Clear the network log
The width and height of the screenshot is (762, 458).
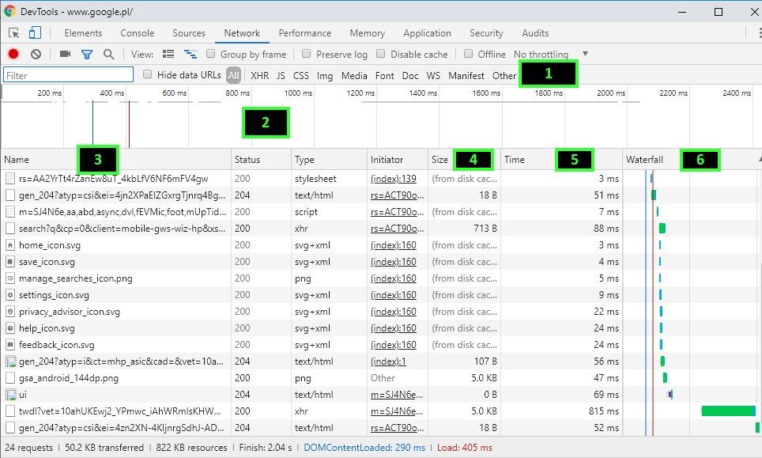coord(36,55)
